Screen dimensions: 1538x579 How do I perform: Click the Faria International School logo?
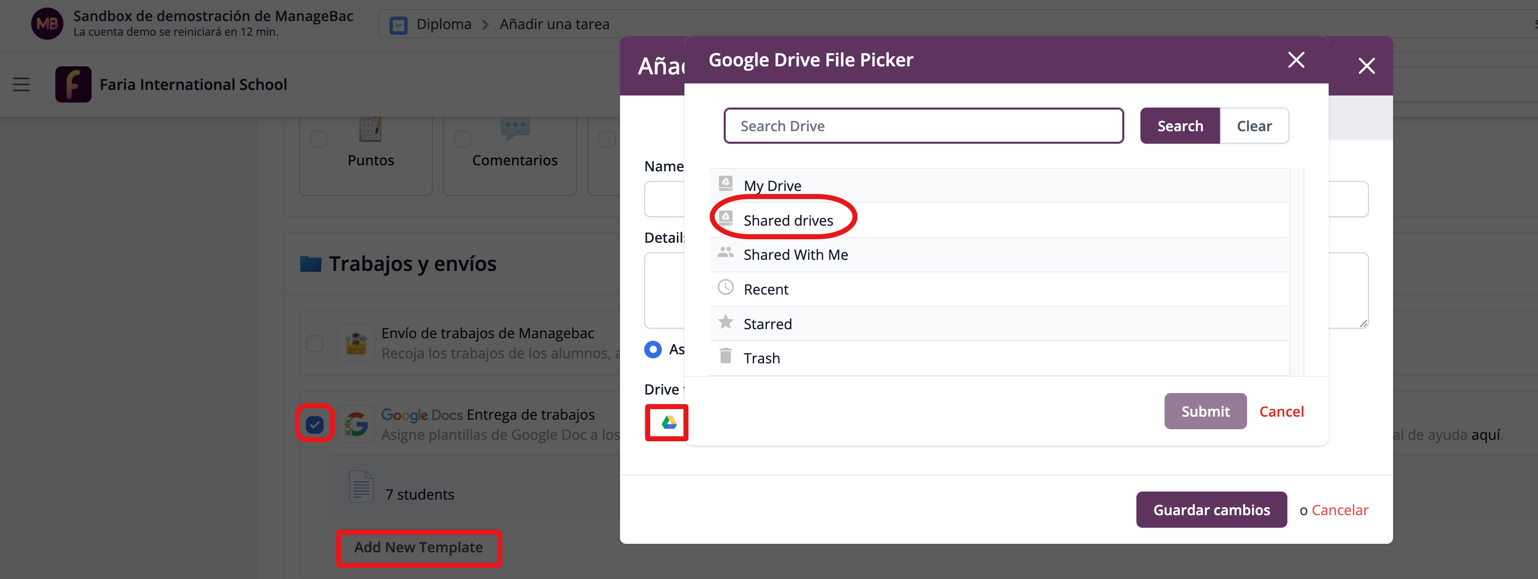pos(73,84)
